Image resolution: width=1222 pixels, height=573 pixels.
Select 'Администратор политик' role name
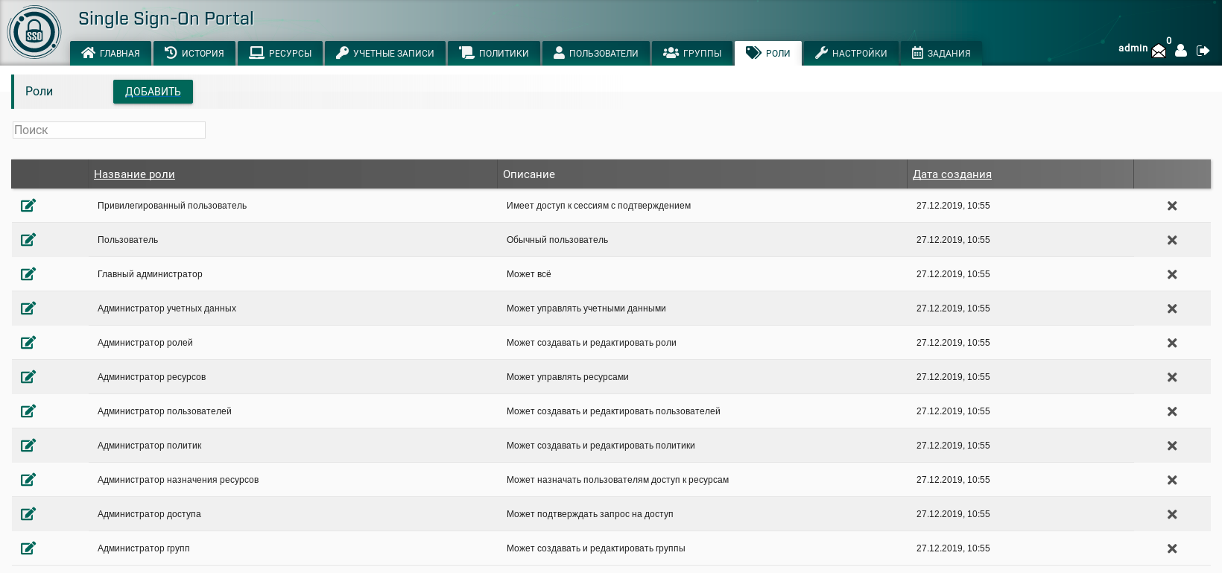(150, 446)
